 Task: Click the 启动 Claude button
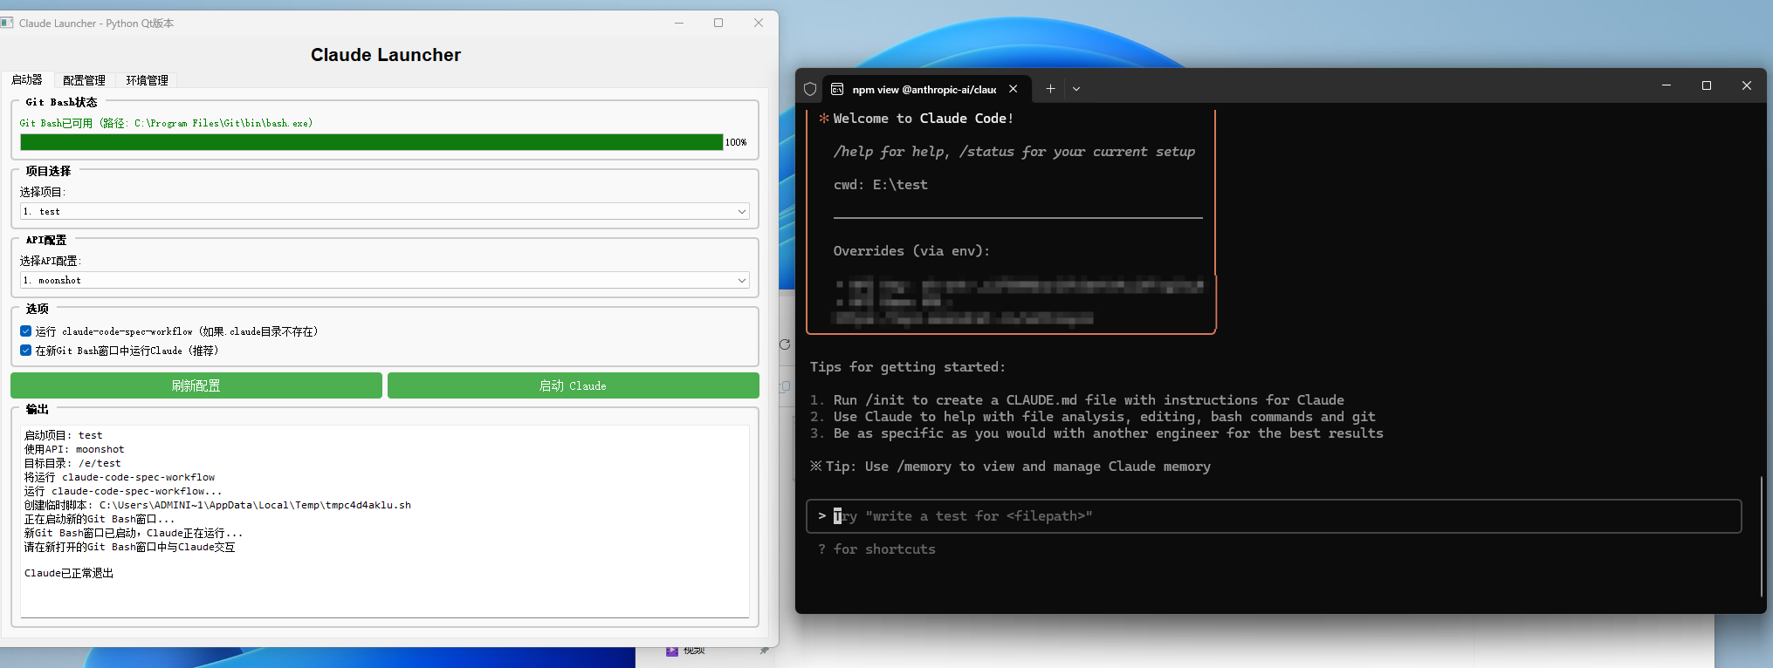(x=573, y=385)
